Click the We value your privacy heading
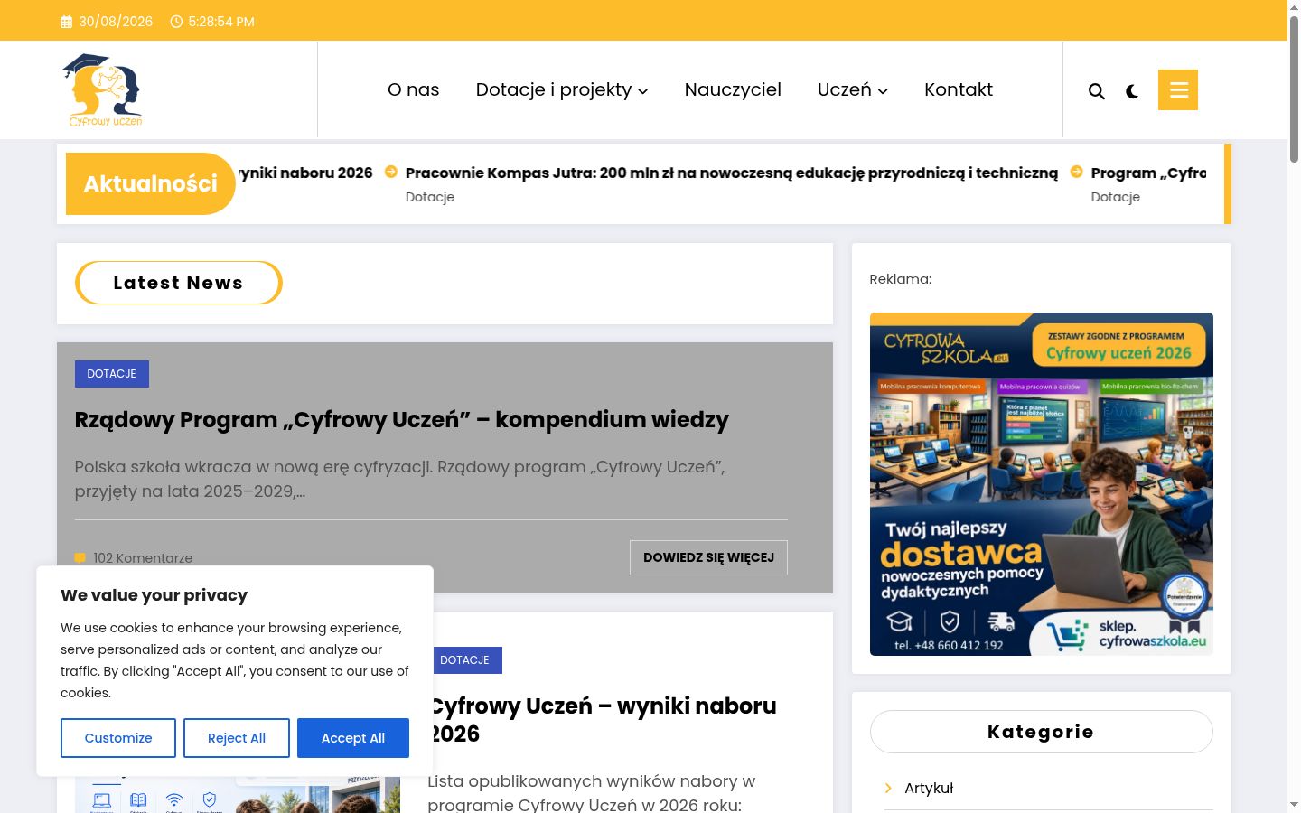1301x813 pixels. 154,595
